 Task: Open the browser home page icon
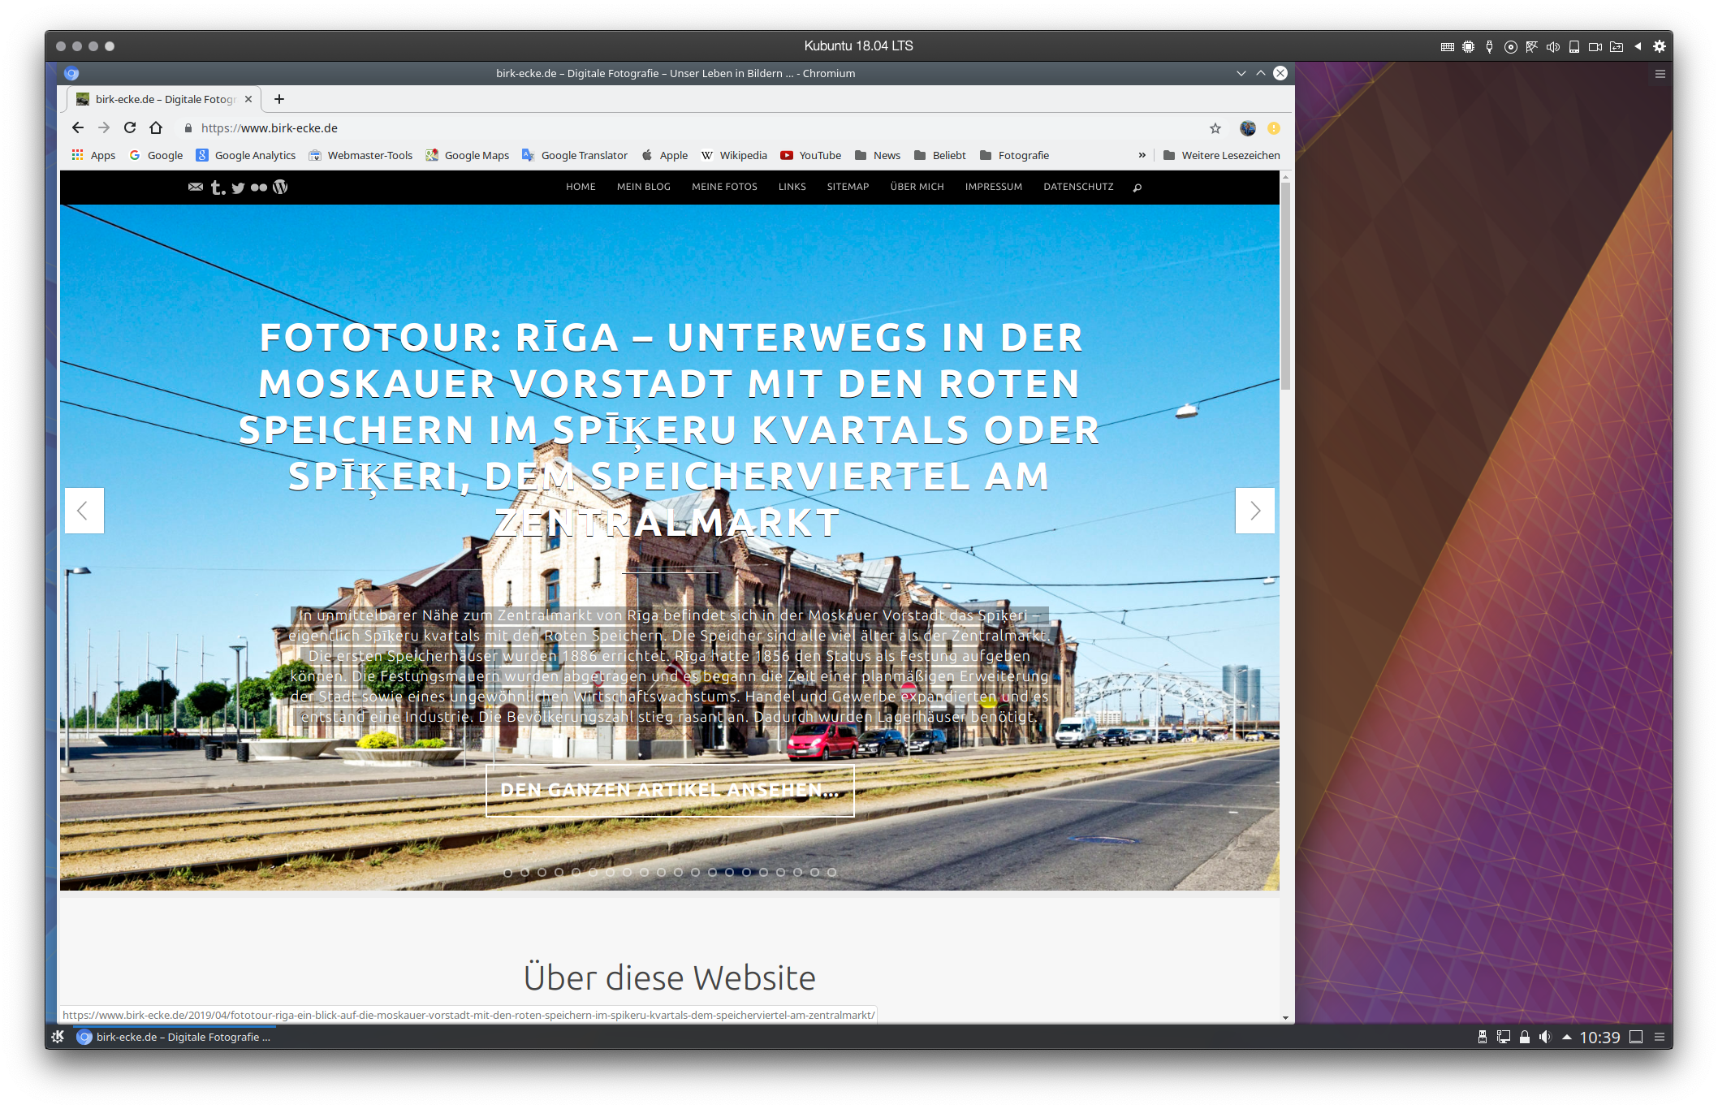tap(156, 127)
